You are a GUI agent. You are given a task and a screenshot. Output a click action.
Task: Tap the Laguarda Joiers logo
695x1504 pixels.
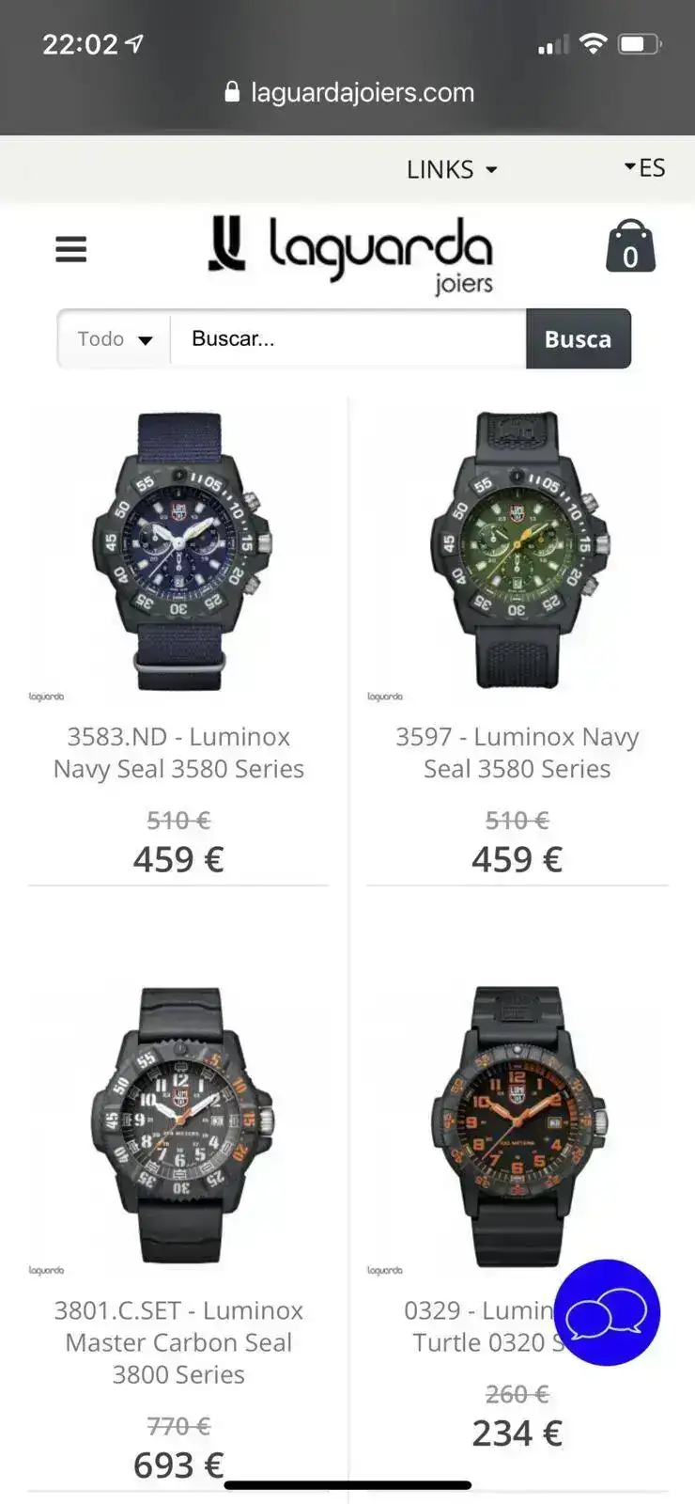pos(350,254)
